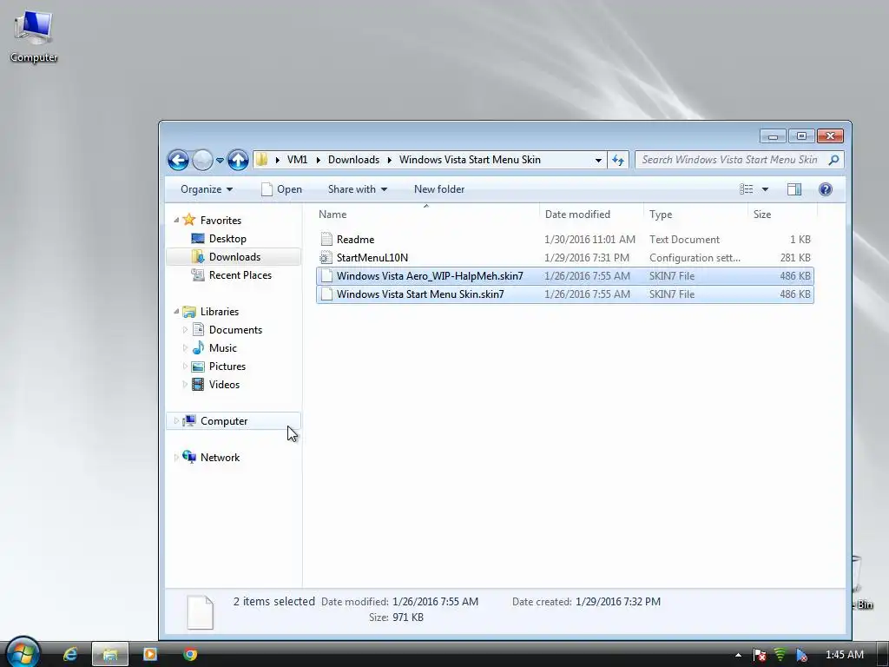Click Downloads in the address breadcrumb

pos(354,160)
